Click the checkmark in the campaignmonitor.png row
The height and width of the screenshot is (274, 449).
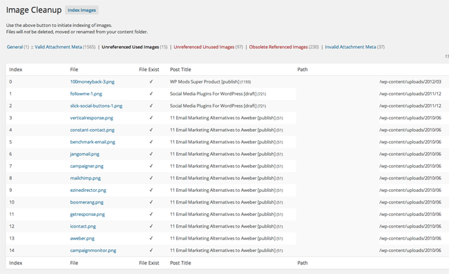click(x=151, y=251)
